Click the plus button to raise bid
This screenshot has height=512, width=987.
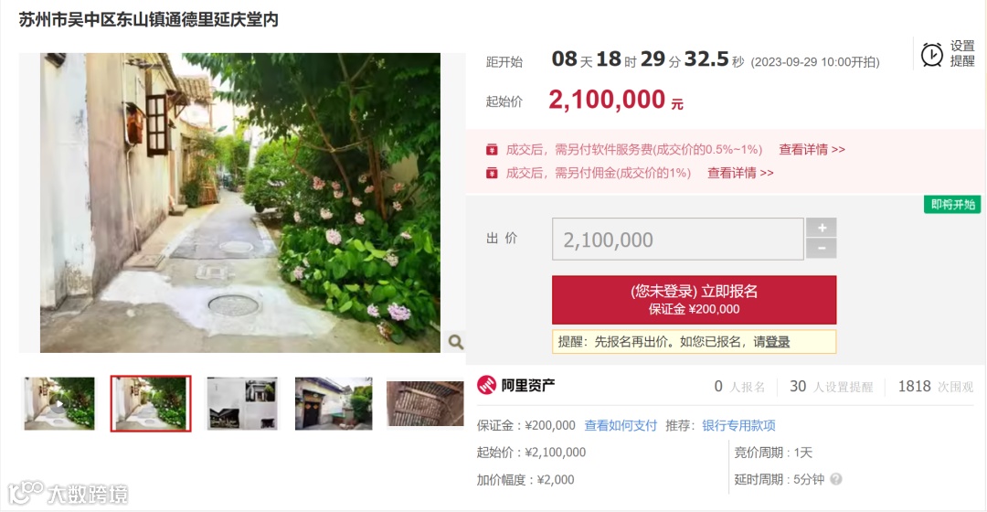(x=822, y=228)
